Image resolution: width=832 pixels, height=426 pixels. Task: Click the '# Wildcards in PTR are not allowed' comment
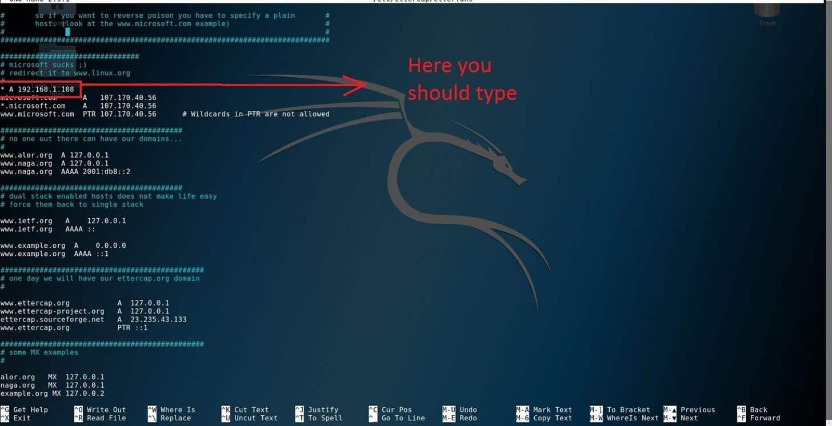coord(256,114)
